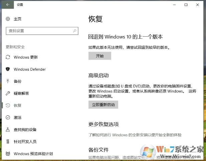Screen dimensions: 206x161
Task: Click the Windows 预览体验计划 cat icon
Action: click(x=8, y=154)
